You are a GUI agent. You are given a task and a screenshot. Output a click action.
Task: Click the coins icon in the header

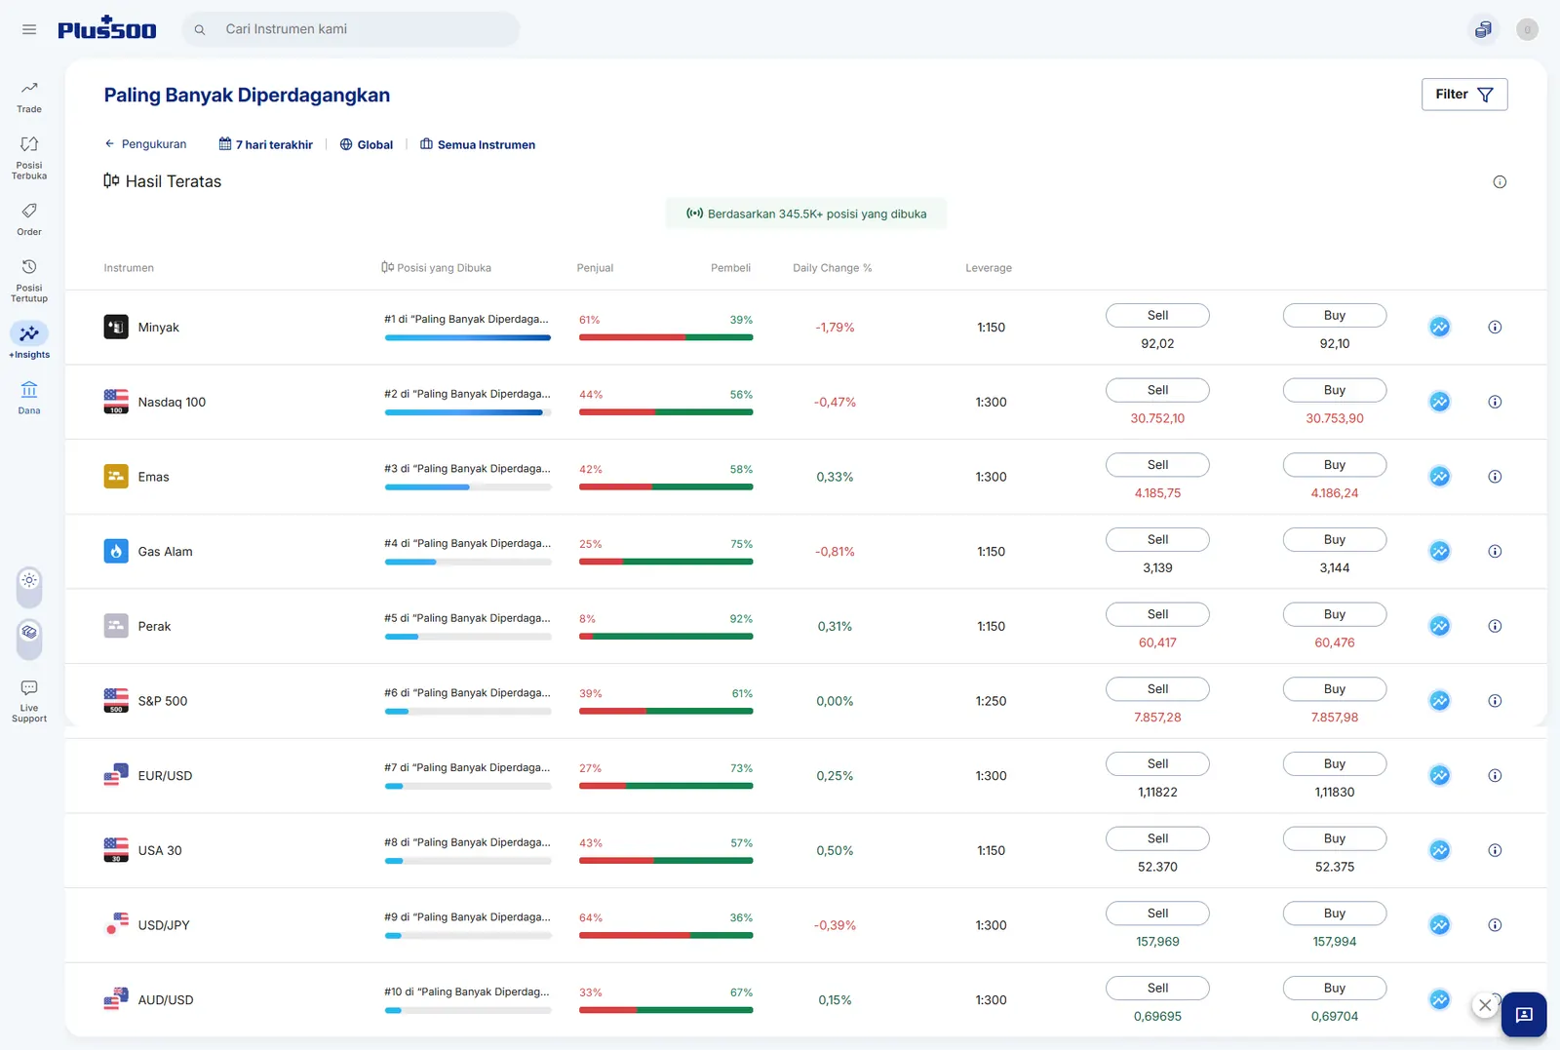1483,29
